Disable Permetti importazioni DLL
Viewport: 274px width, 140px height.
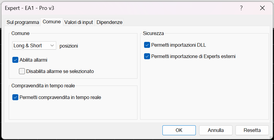tap(147, 45)
